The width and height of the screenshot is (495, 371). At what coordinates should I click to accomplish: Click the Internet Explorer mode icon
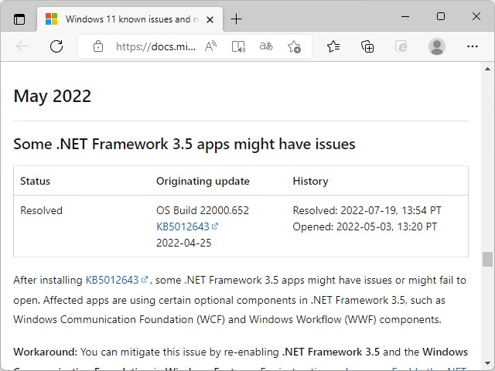(401, 46)
